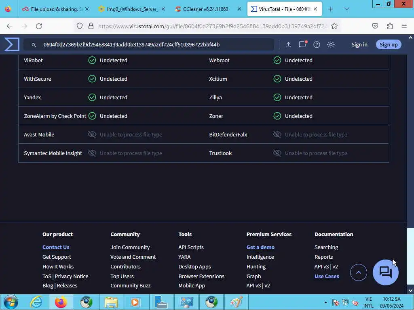This screenshot has width=414, height=310.
Task: Expand the list all tabs chevron
Action: [346, 9]
